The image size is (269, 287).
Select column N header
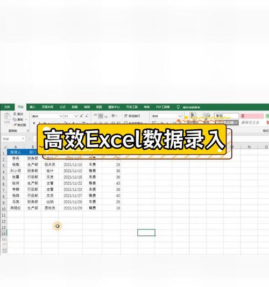(249, 147)
